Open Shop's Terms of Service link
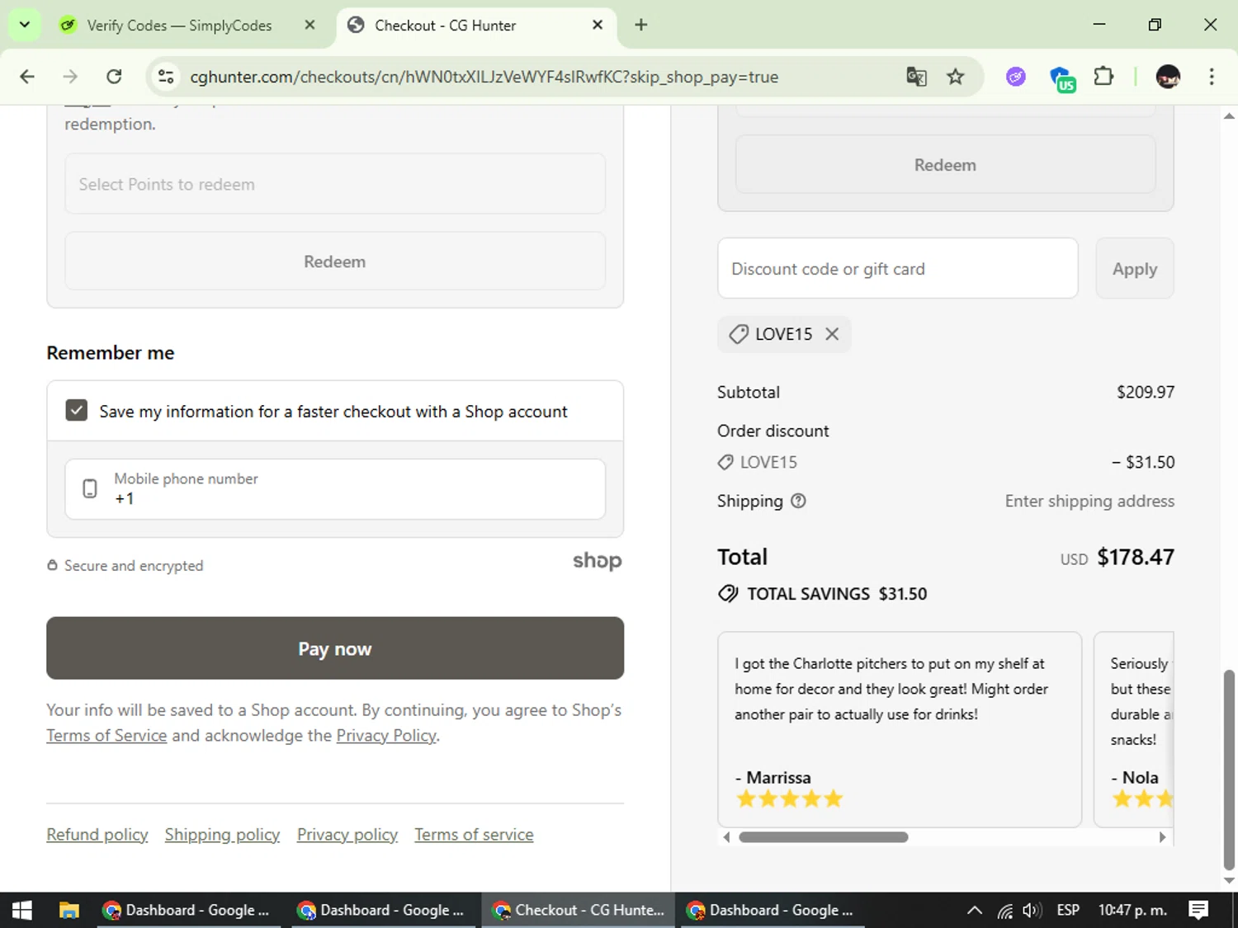1238x928 pixels. pyautogui.click(x=106, y=736)
